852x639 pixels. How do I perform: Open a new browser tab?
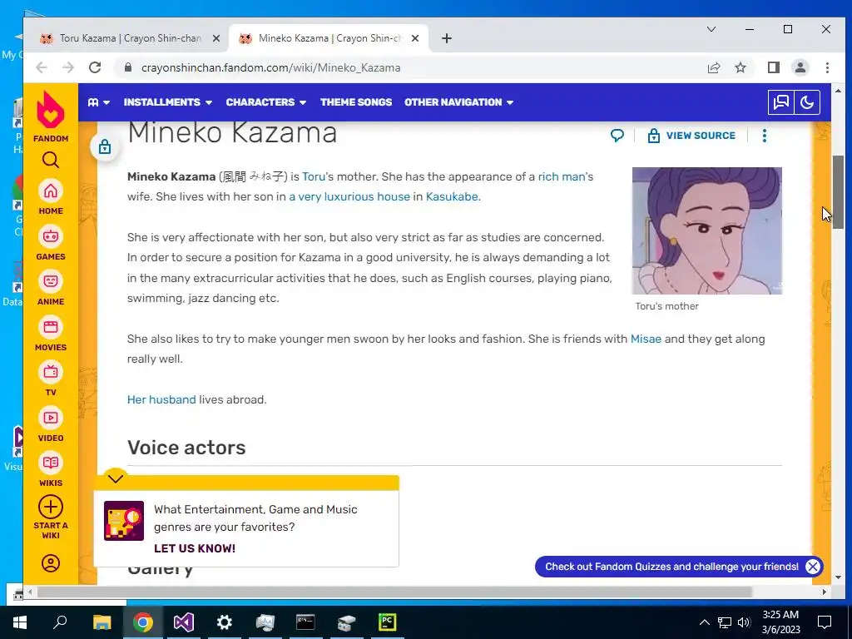[447, 38]
